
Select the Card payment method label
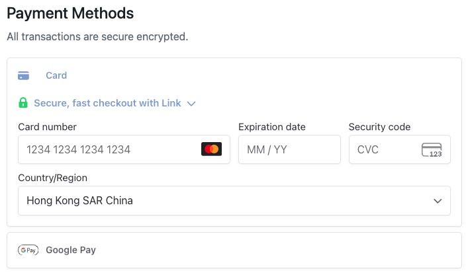tap(56, 75)
